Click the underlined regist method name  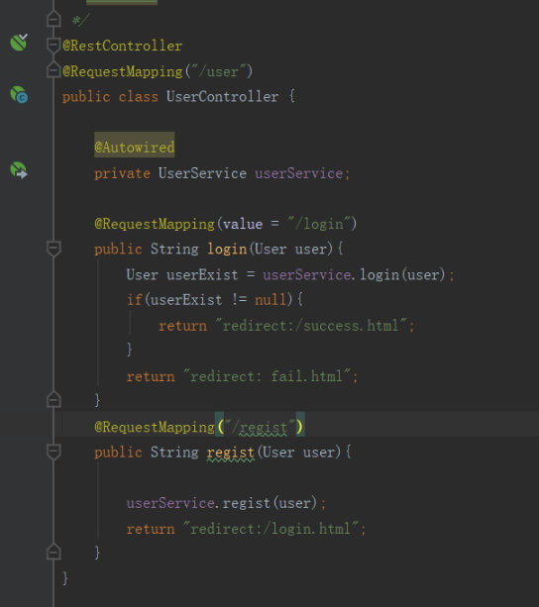pyautogui.click(x=231, y=453)
